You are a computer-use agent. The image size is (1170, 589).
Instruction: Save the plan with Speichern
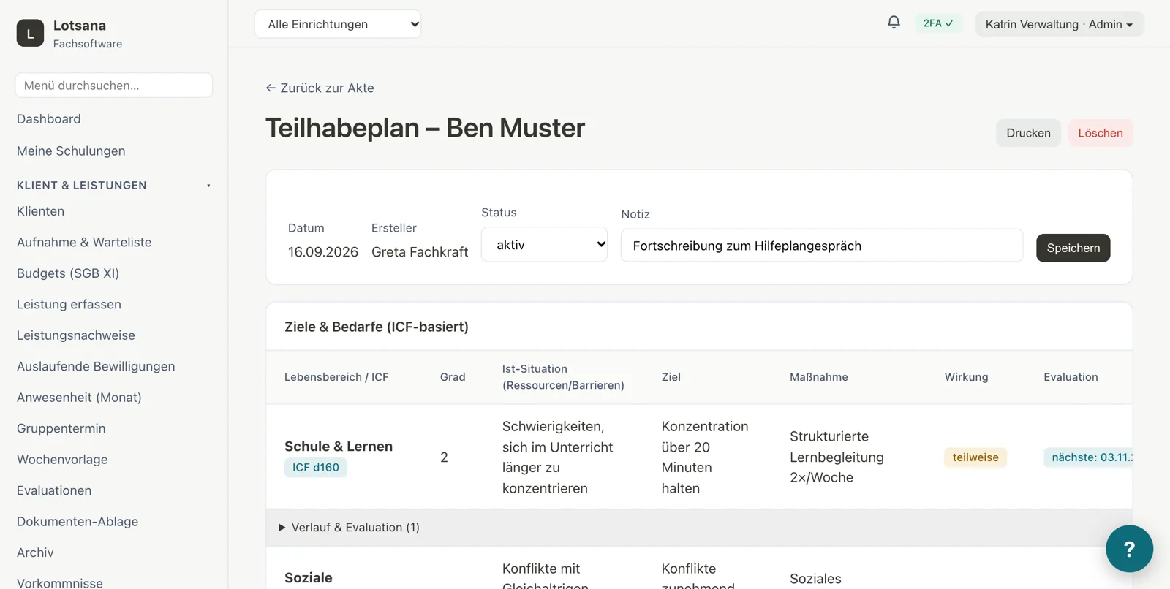point(1073,248)
